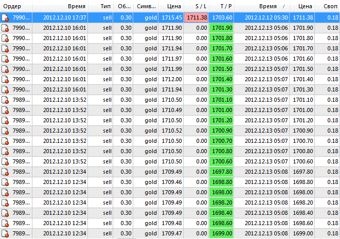
Task: Pick the order icon of the T/P 1701.10 row
Action: point(5,100)
